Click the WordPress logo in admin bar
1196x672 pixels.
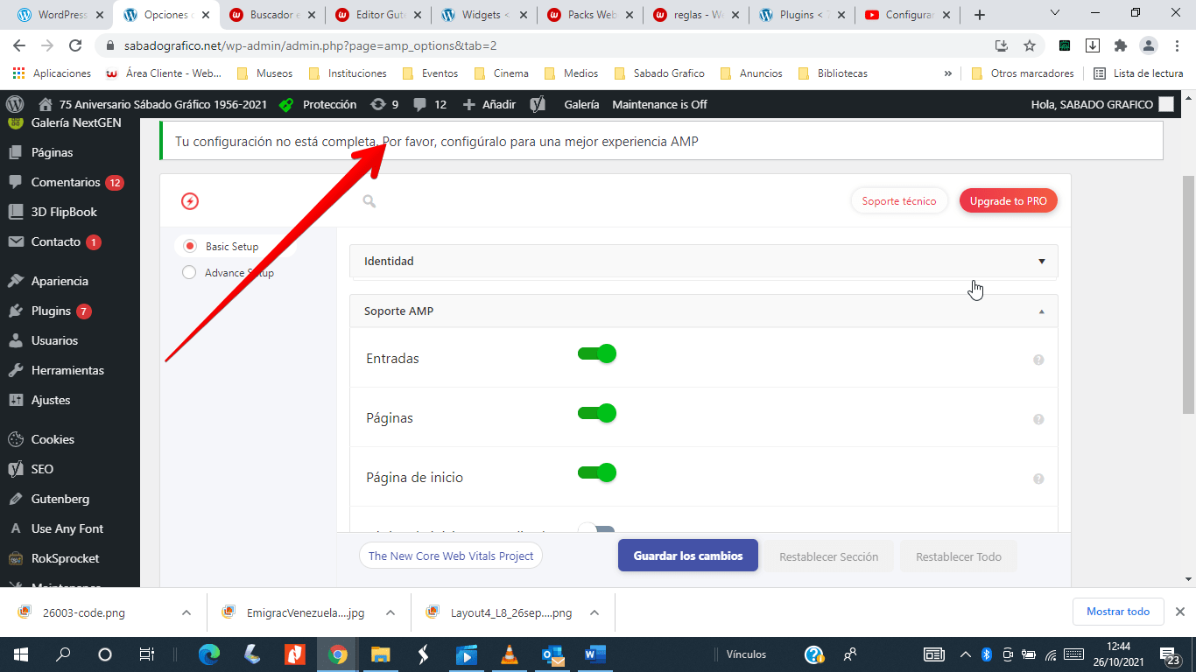pos(14,104)
